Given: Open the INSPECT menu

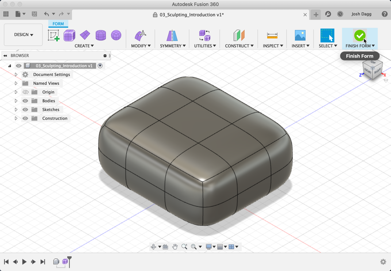Looking at the screenshot, I should click(273, 46).
